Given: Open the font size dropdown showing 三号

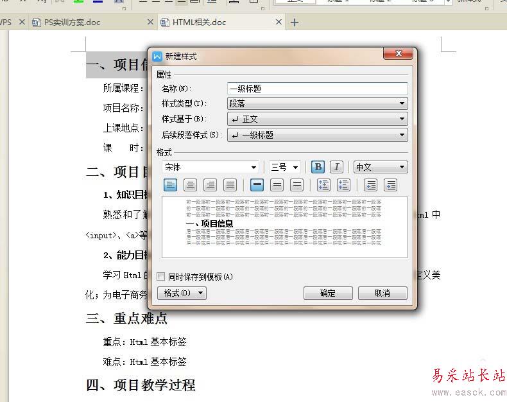Looking at the screenshot, I should click(284, 168).
